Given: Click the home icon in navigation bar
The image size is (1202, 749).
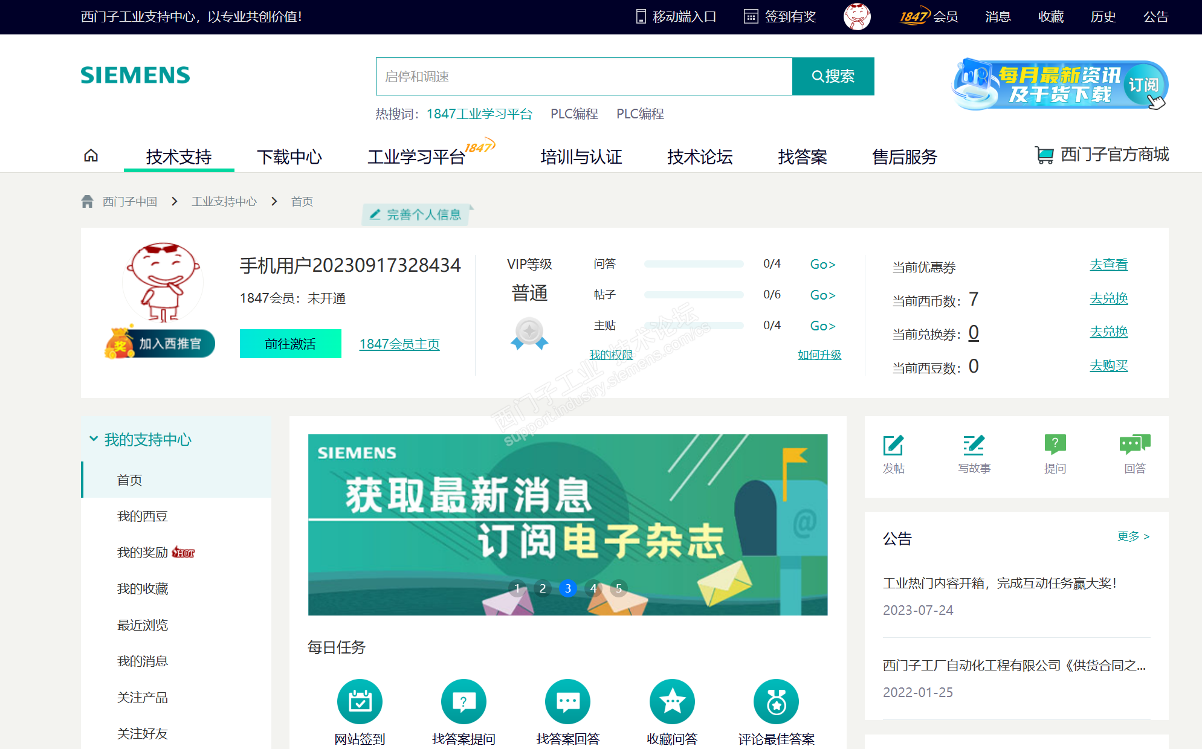Looking at the screenshot, I should pos(91,156).
